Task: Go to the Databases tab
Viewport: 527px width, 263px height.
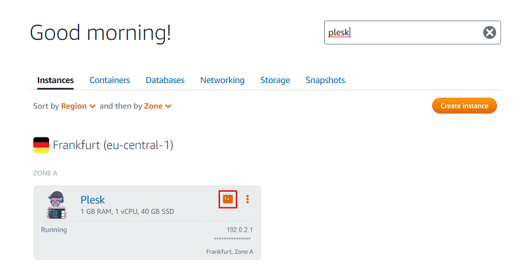Action: click(x=165, y=80)
